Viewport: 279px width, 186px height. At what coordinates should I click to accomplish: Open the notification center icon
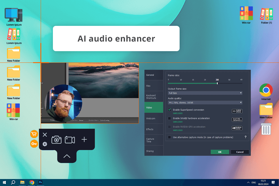[x=273, y=183]
